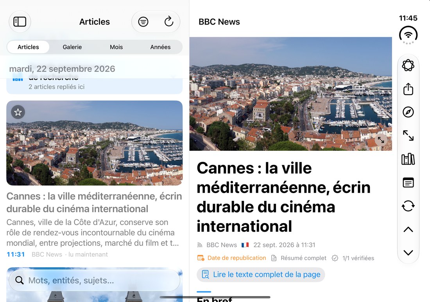Select the Articles tab
This screenshot has height=302, width=430.
pos(28,47)
